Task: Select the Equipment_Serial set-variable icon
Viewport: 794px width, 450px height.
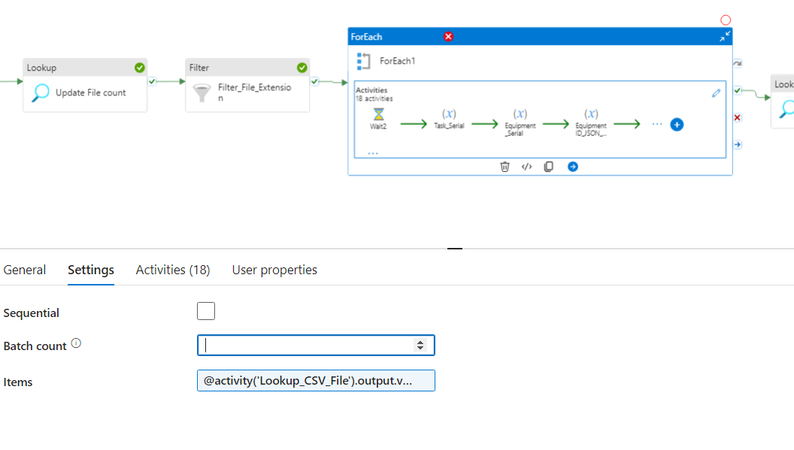Action: tap(520, 114)
